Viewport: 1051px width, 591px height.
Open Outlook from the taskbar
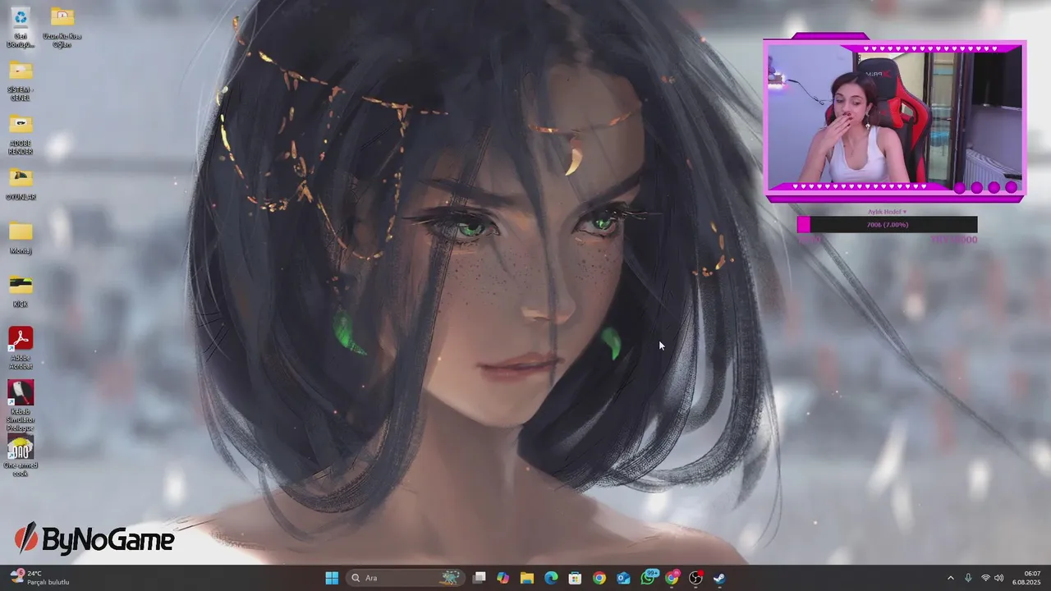623,578
